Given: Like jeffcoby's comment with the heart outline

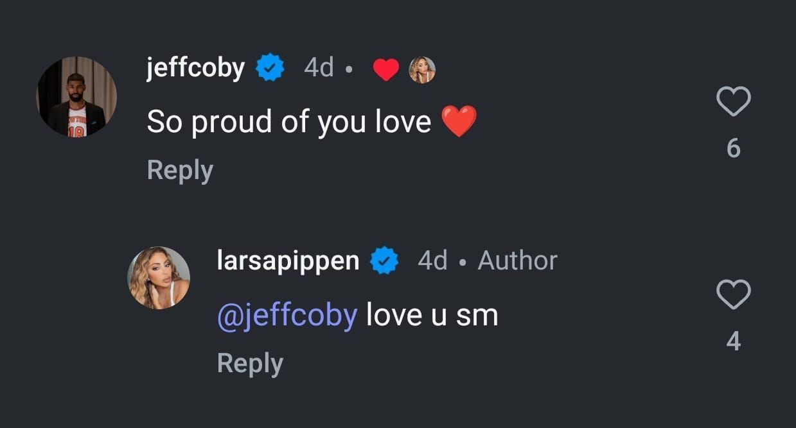Looking at the screenshot, I should [x=733, y=103].
